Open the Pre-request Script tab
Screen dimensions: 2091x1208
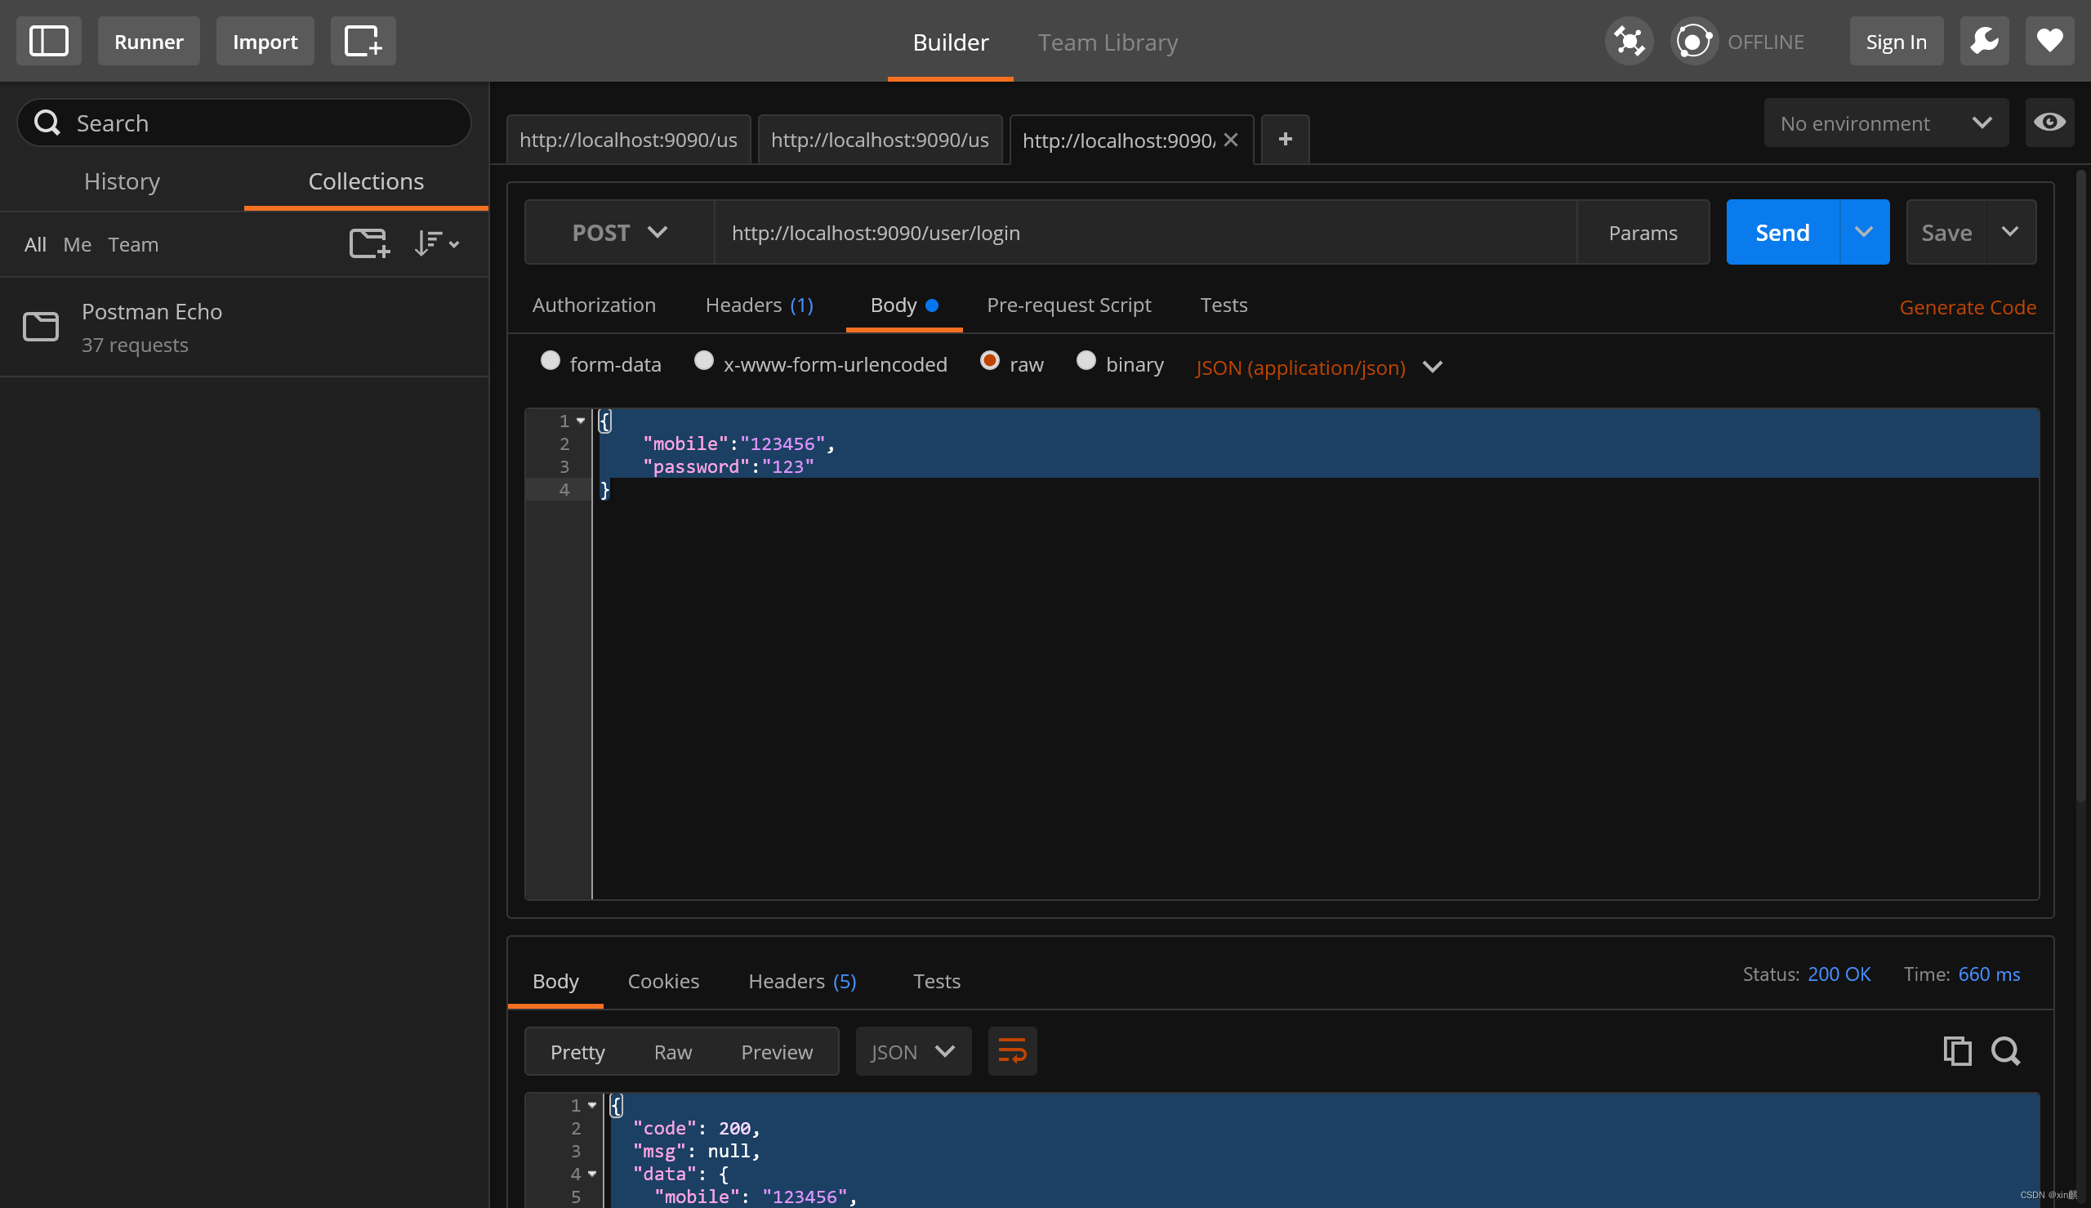point(1068,305)
